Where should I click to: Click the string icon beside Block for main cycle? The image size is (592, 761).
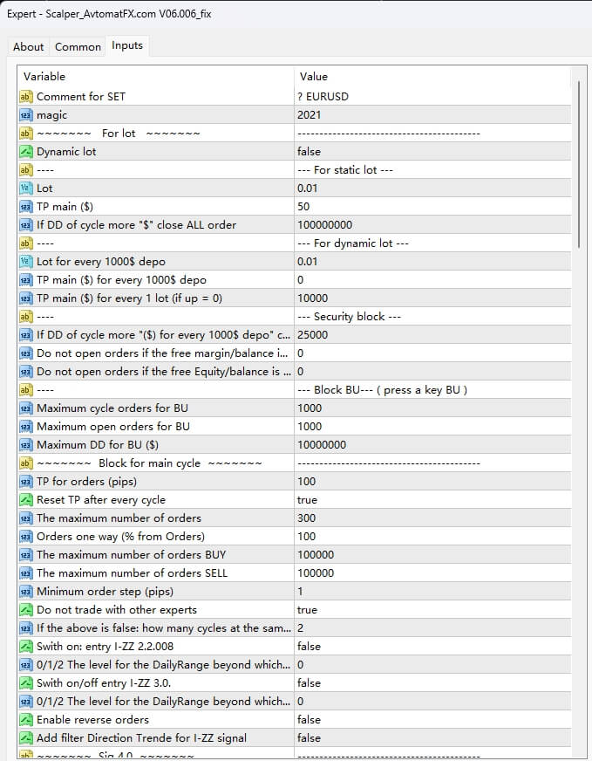click(x=25, y=463)
